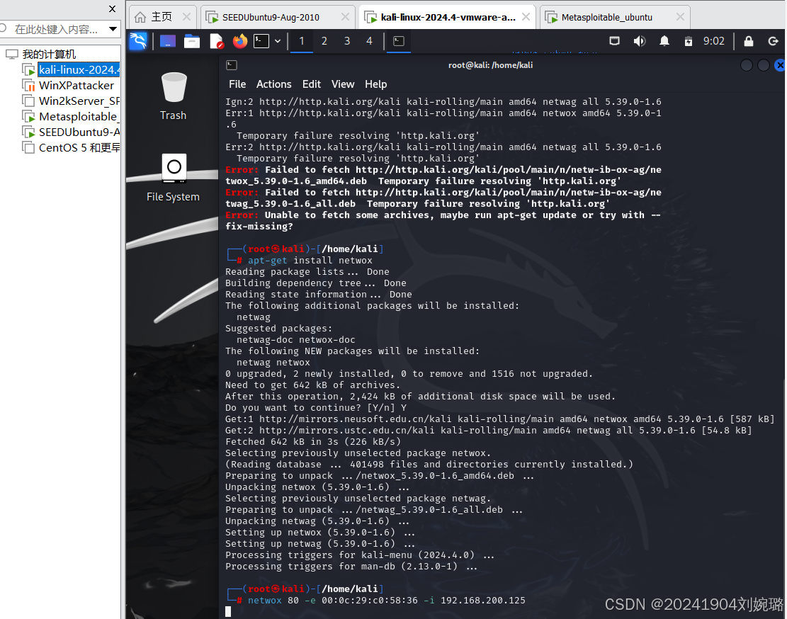This screenshot has height=619, width=787.
Task: Lock the screen with the padlock icon
Action: 748,41
